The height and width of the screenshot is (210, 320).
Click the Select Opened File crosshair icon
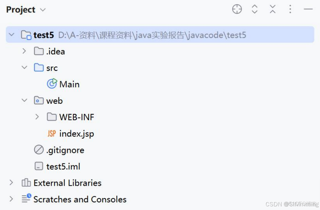[x=237, y=9]
